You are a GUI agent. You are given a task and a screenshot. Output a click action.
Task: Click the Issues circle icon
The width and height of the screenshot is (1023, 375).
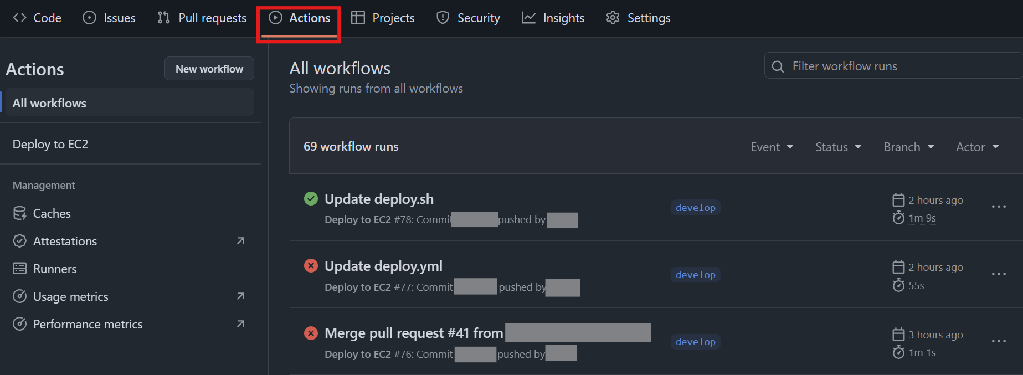point(89,18)
